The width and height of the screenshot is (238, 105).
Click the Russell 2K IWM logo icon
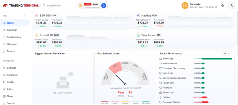(x=37, y=35)
